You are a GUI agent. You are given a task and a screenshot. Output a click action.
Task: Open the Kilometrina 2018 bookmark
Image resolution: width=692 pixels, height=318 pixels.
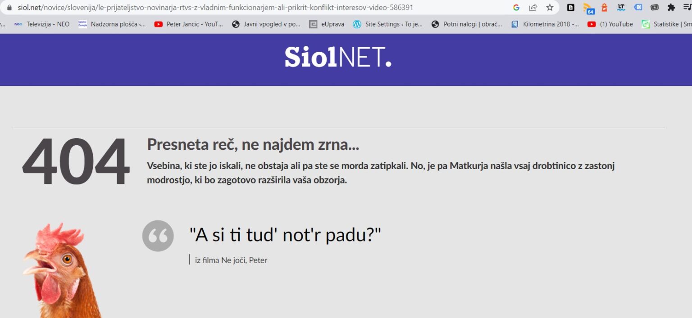pyautogui.click(x=545, y=24)
